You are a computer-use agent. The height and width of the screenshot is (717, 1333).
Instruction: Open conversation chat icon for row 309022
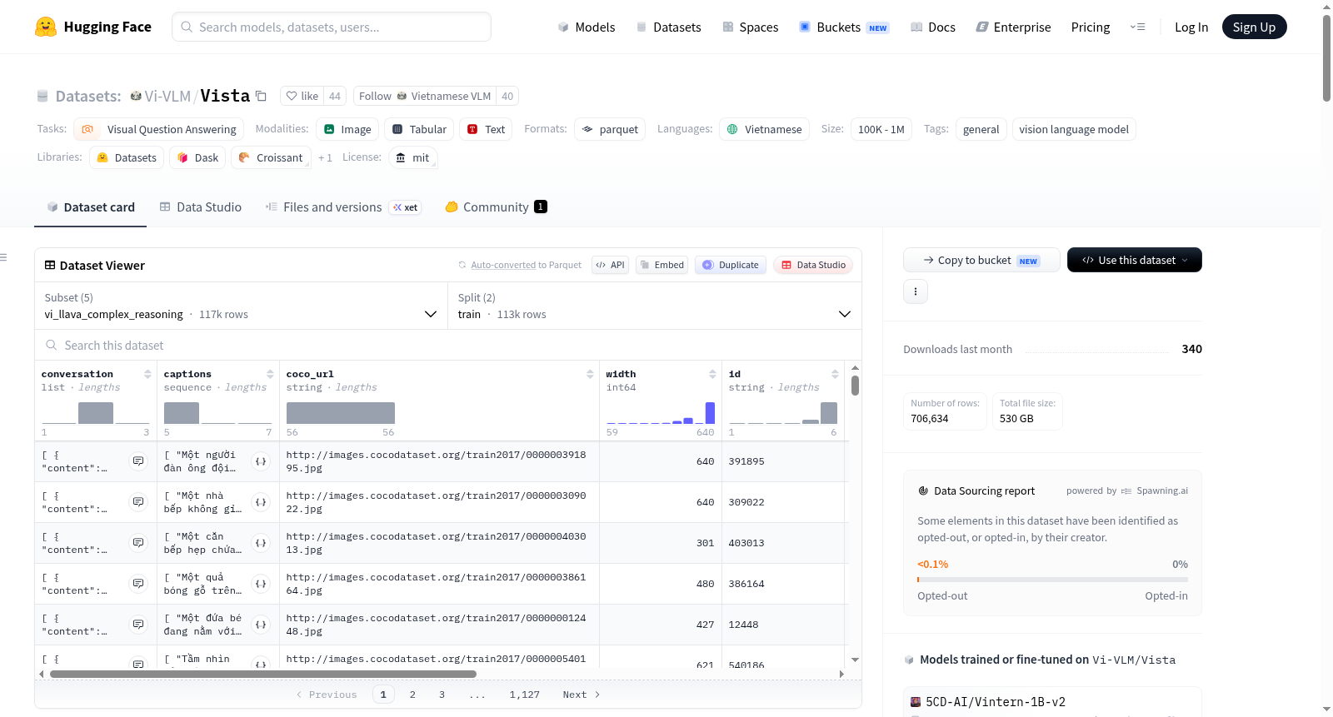pyautogui.click(x=138, y=502)
